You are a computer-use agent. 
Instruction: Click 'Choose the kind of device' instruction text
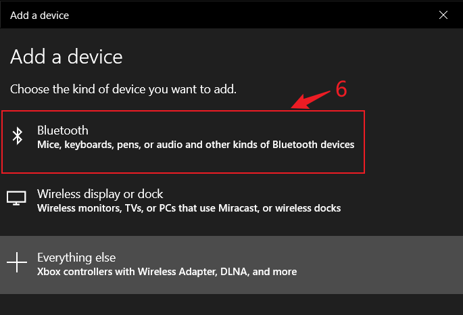[124, 89]
